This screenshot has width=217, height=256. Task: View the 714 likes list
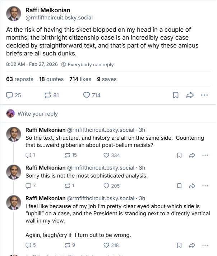coord(80,79)
